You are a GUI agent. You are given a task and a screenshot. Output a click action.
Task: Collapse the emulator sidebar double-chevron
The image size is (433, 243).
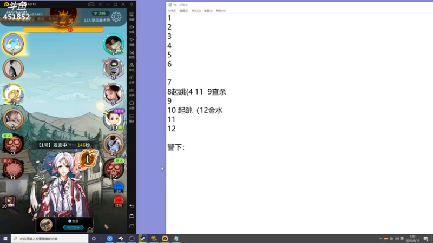click(132, 4)
